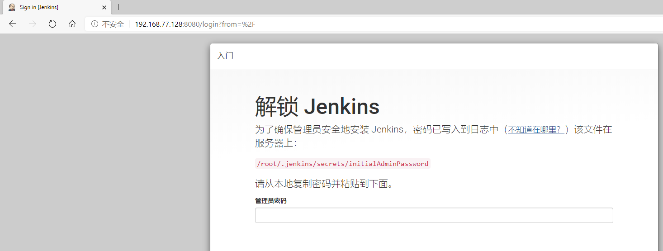663x251 pixels.
Task: Click the 管理员密码 field label
Action: click(271, 201)
